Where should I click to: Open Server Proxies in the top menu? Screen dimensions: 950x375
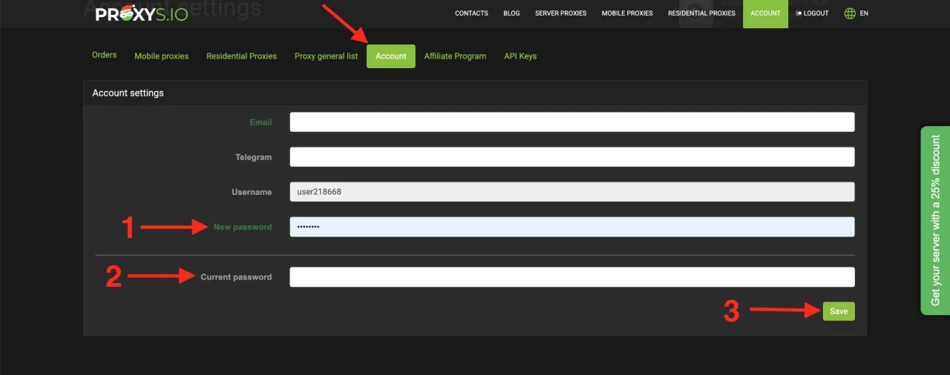click(x=560, y=13)
